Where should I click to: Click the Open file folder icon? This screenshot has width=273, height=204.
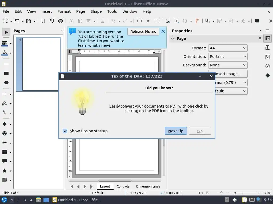(17, 21)
